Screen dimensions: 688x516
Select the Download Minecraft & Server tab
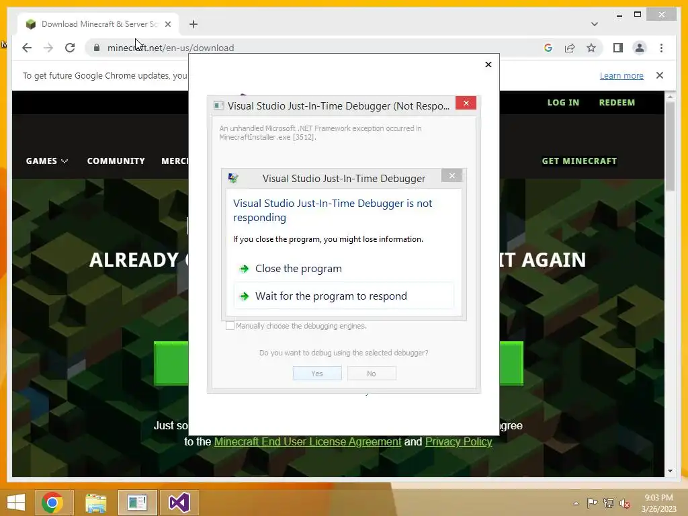(98, 24)
